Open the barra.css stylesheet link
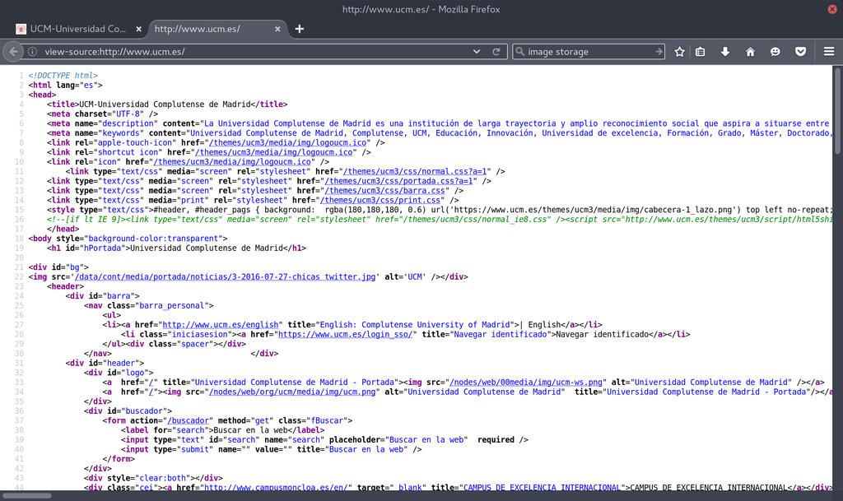This screenshot has width=843, height=501. click(384, 191)
